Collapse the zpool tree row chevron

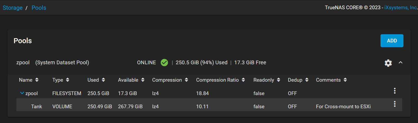[x=22, y=93]
